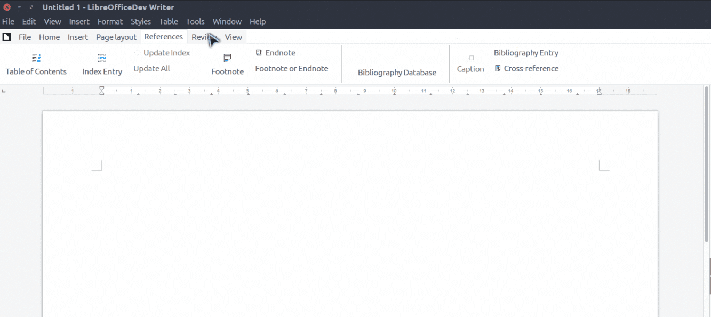
Task: Switch to the View ribbon tab
Action: (x=233, y=37)
